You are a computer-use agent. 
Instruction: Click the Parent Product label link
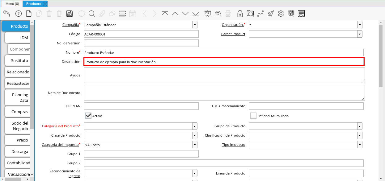point(233,34)
